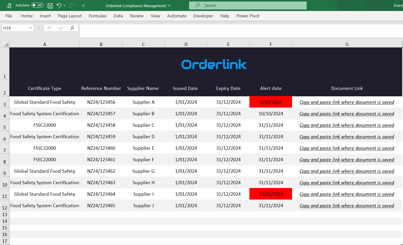Click FSSC22000 cell in row 5
Viewport: 403px width, 245px height.
click(x=45, y=125)
